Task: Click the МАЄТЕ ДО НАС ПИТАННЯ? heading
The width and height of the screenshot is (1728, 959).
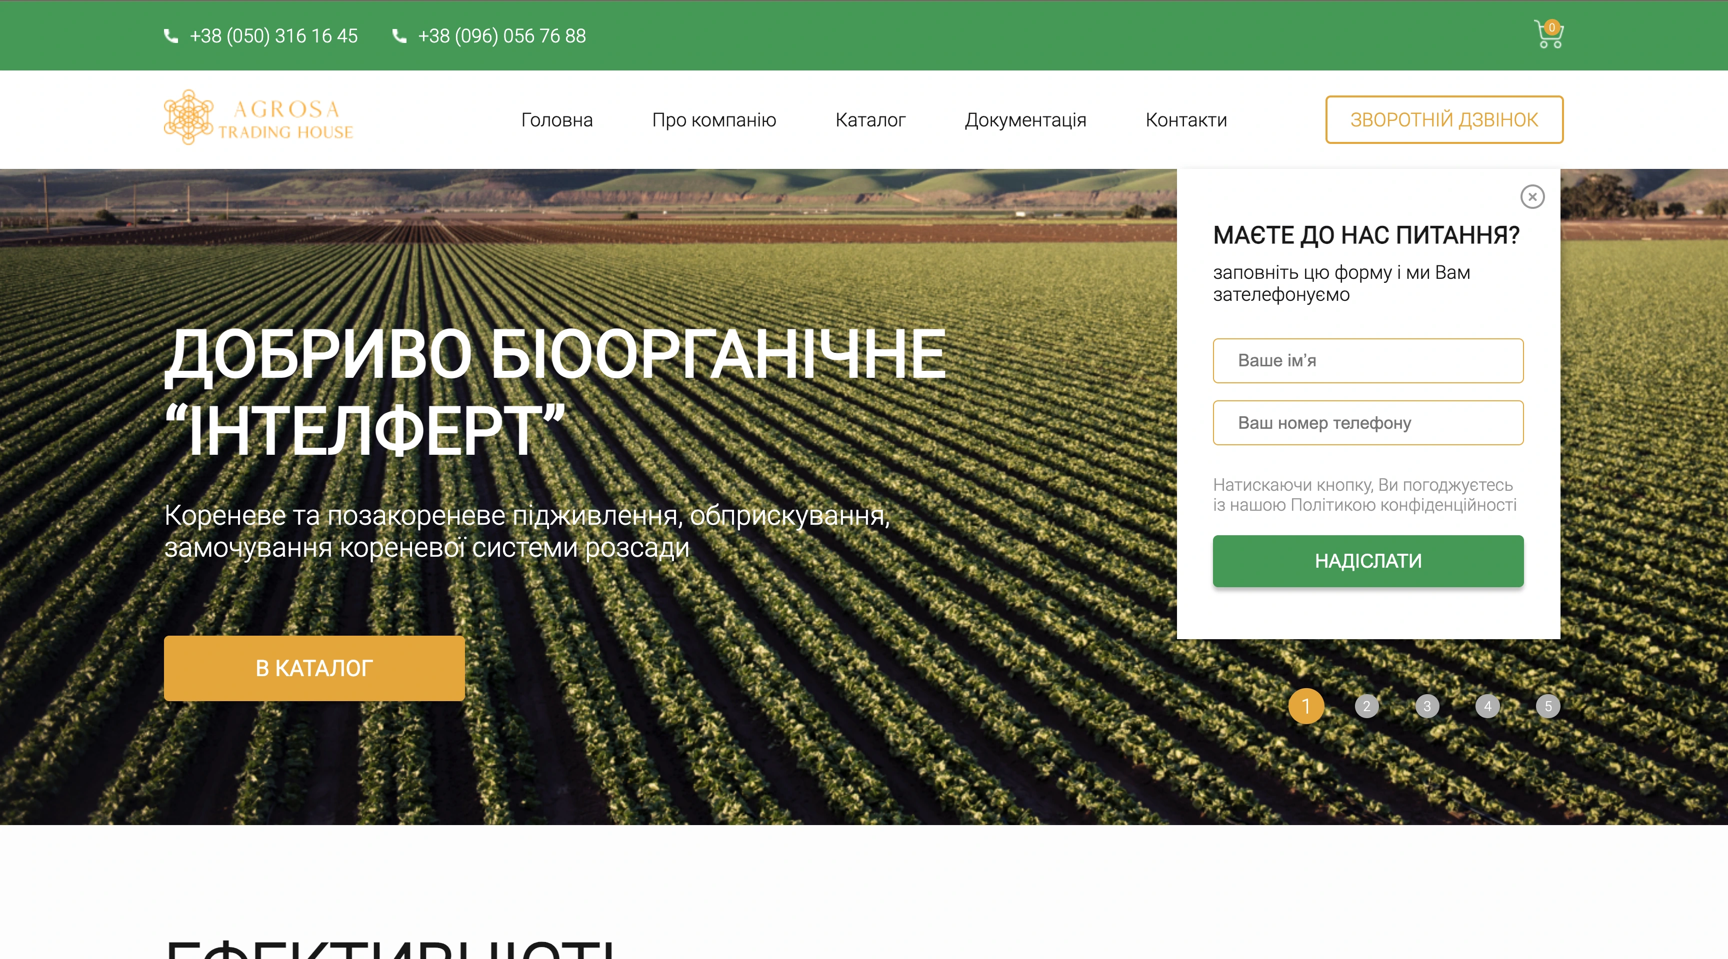Action: click(1366, 235)
